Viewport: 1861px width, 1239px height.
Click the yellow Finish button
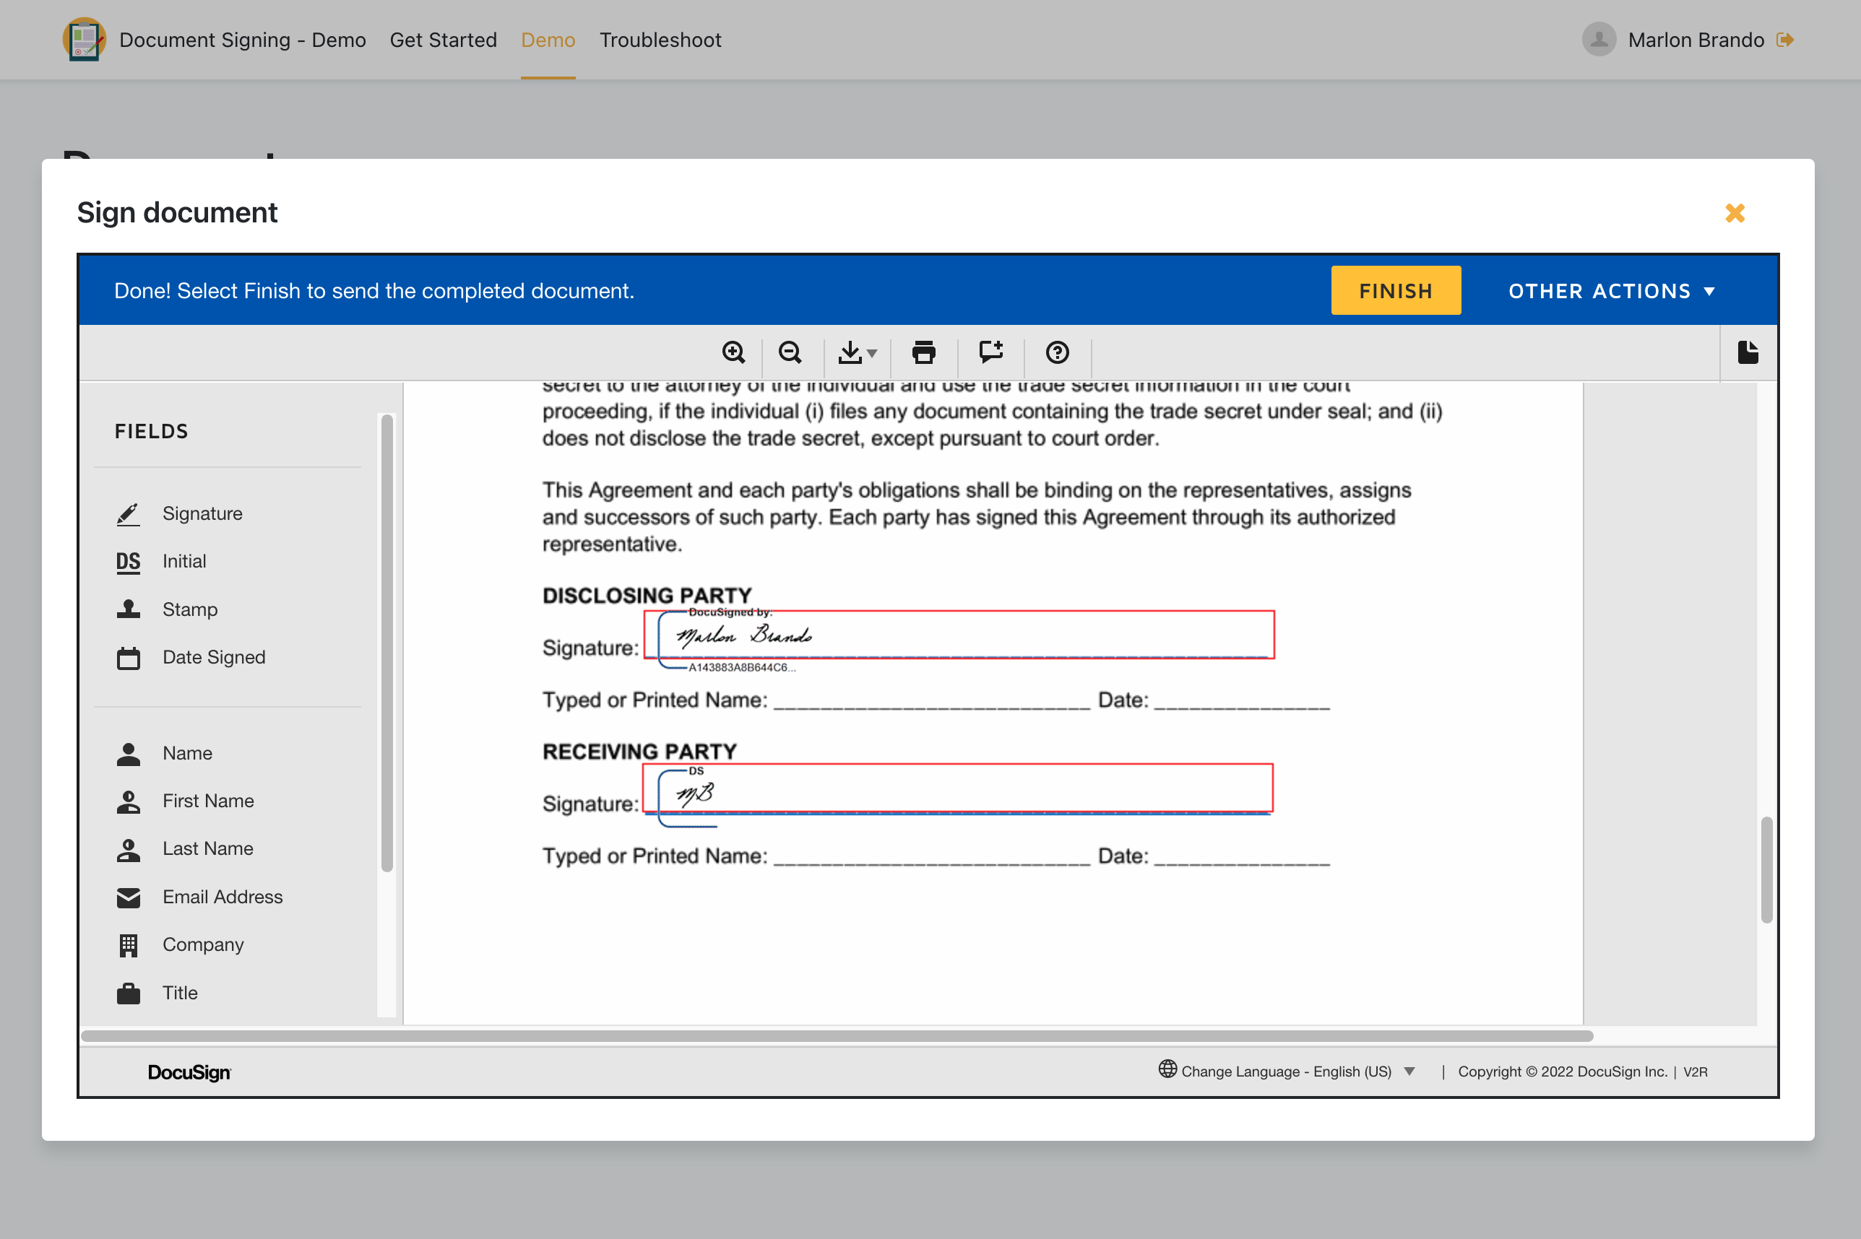(1394, 291)
